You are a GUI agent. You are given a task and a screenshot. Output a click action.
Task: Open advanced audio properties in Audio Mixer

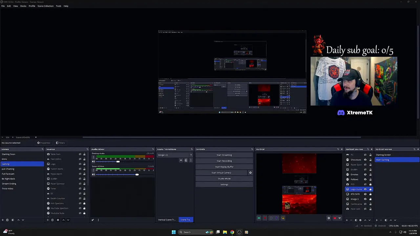[93, 220]
